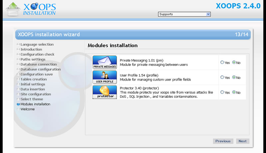Select Yes for User Profile module
Screen dimensions: 266x153
pyautogui.click(x=222, y=77)
